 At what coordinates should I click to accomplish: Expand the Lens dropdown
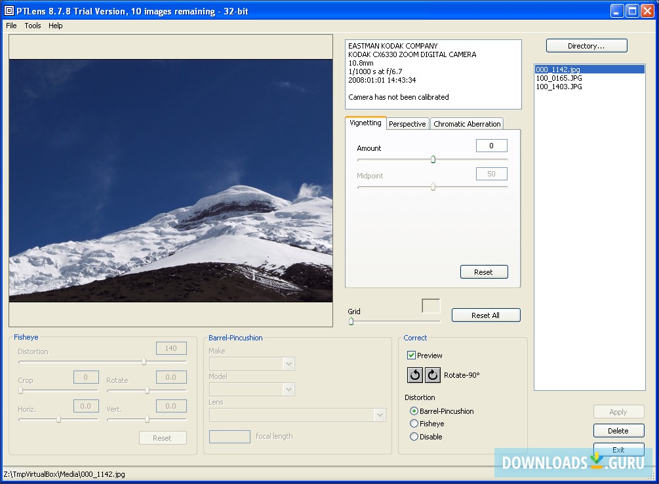tap(379, 414)
